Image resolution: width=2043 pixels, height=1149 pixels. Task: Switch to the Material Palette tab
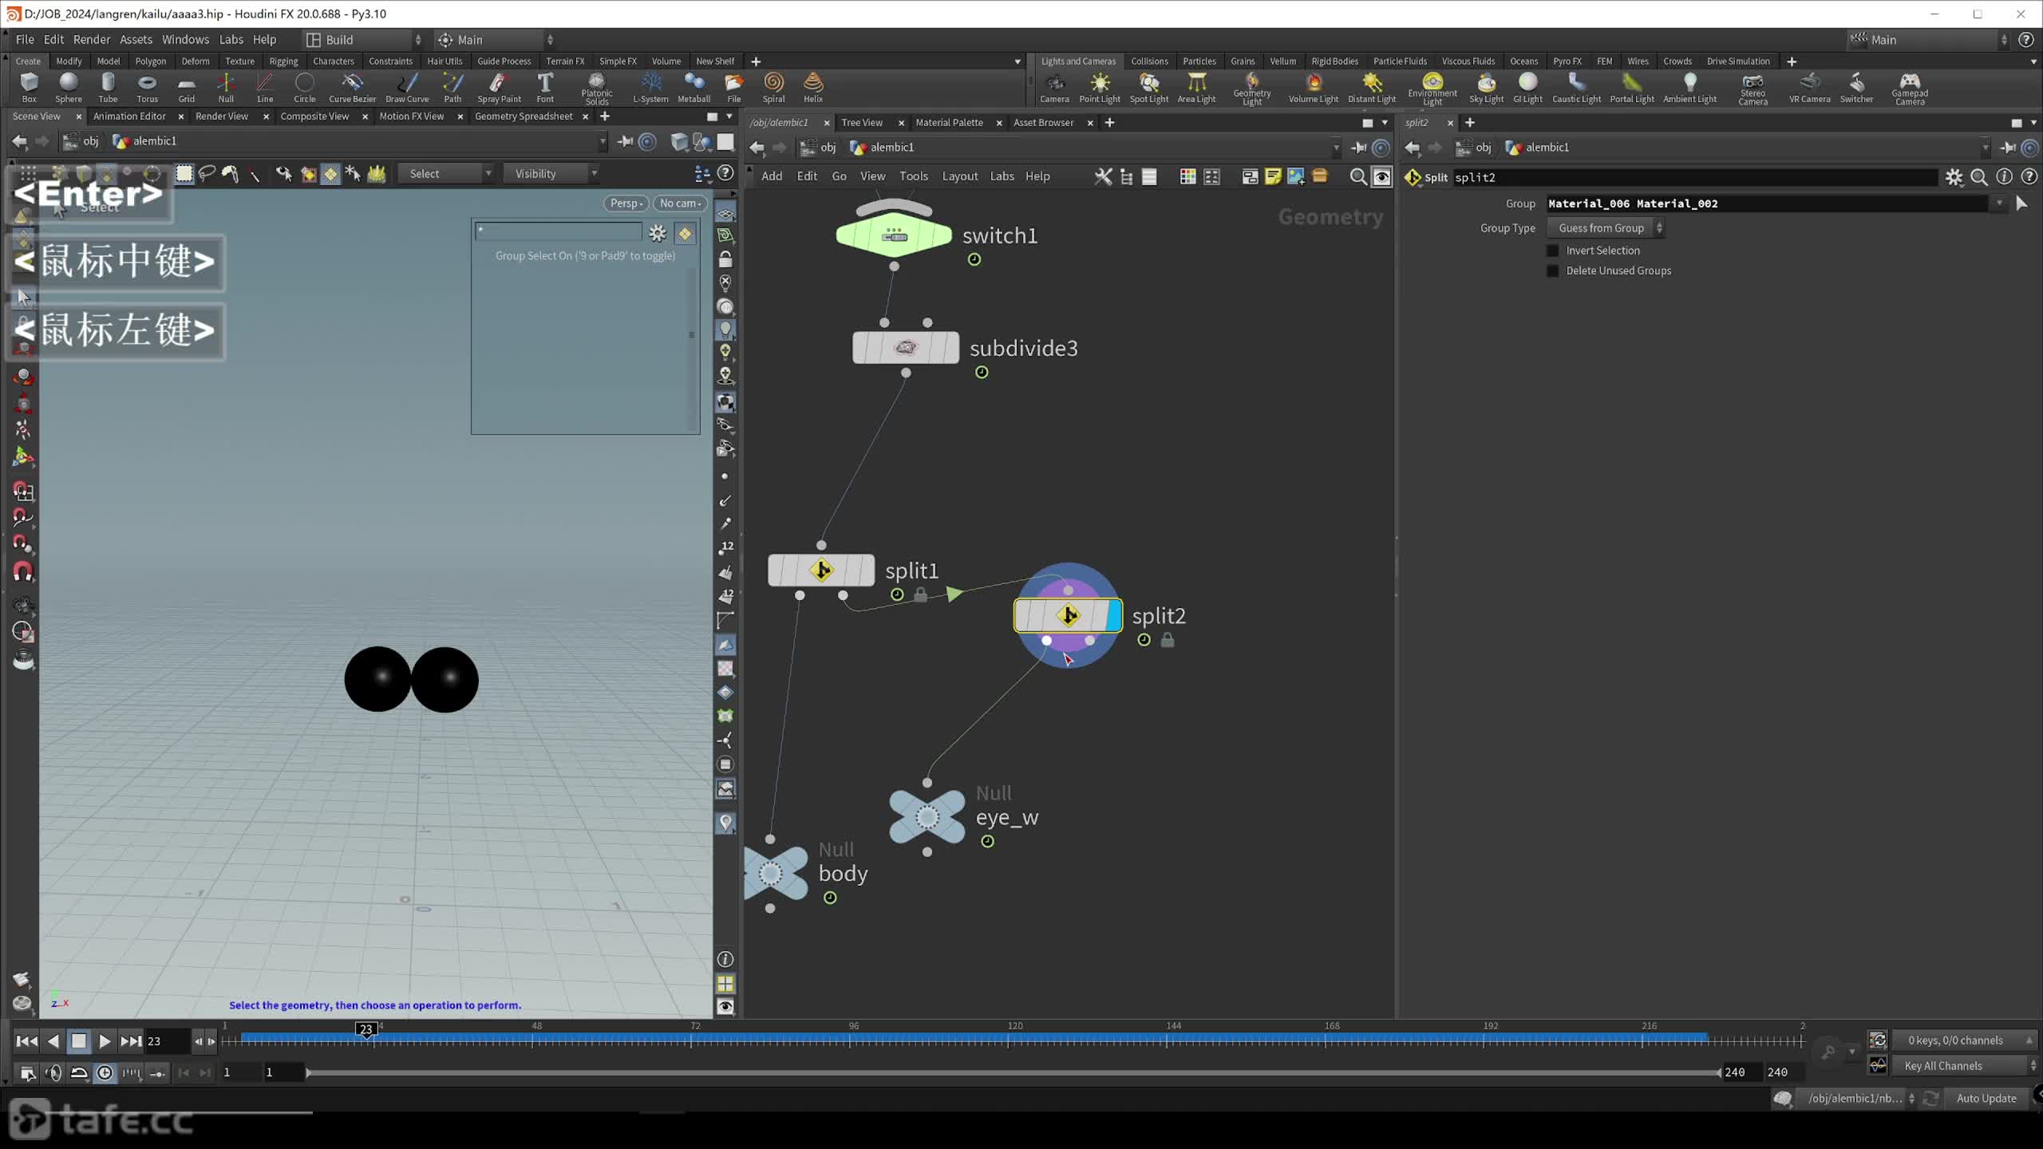pos(949,123)
